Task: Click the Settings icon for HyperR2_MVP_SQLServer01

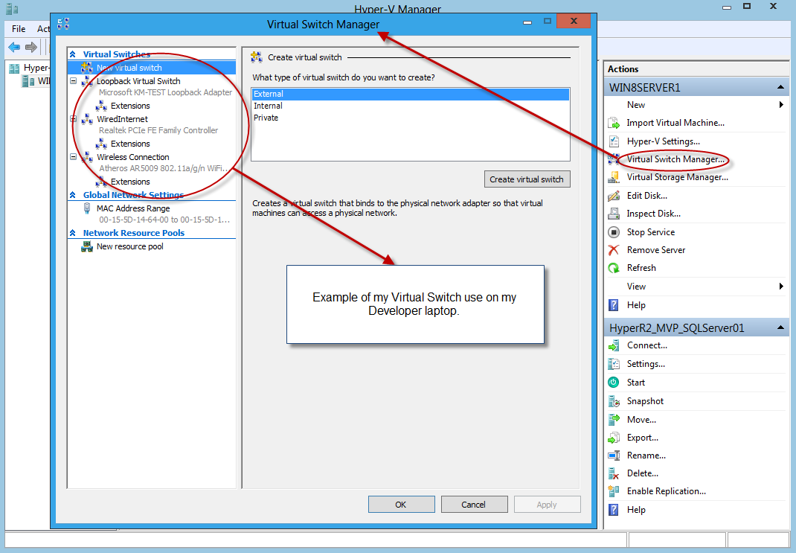Action: (614, 364)
